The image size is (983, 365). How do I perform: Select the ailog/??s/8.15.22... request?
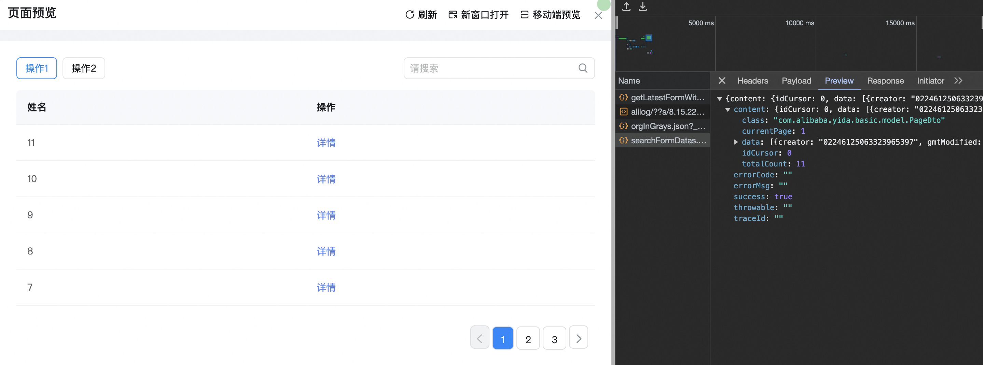[x=663, y=112]
